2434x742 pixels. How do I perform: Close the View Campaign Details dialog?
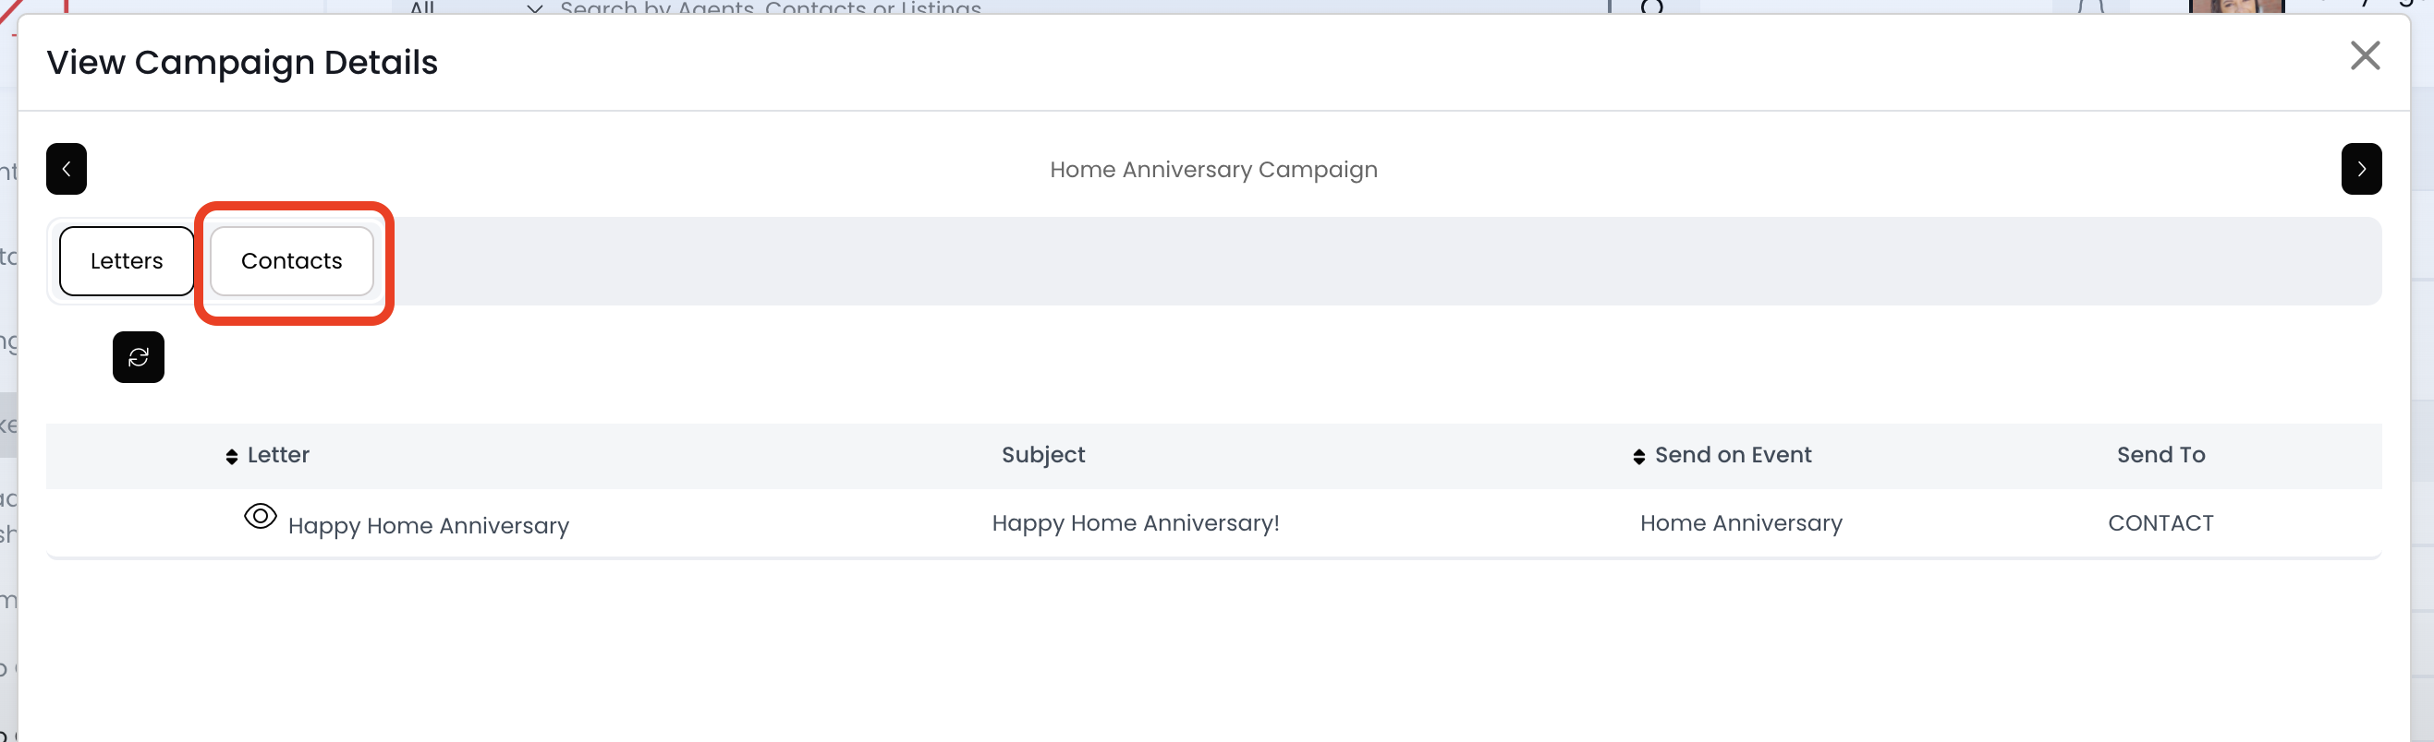pos(2364,55)
